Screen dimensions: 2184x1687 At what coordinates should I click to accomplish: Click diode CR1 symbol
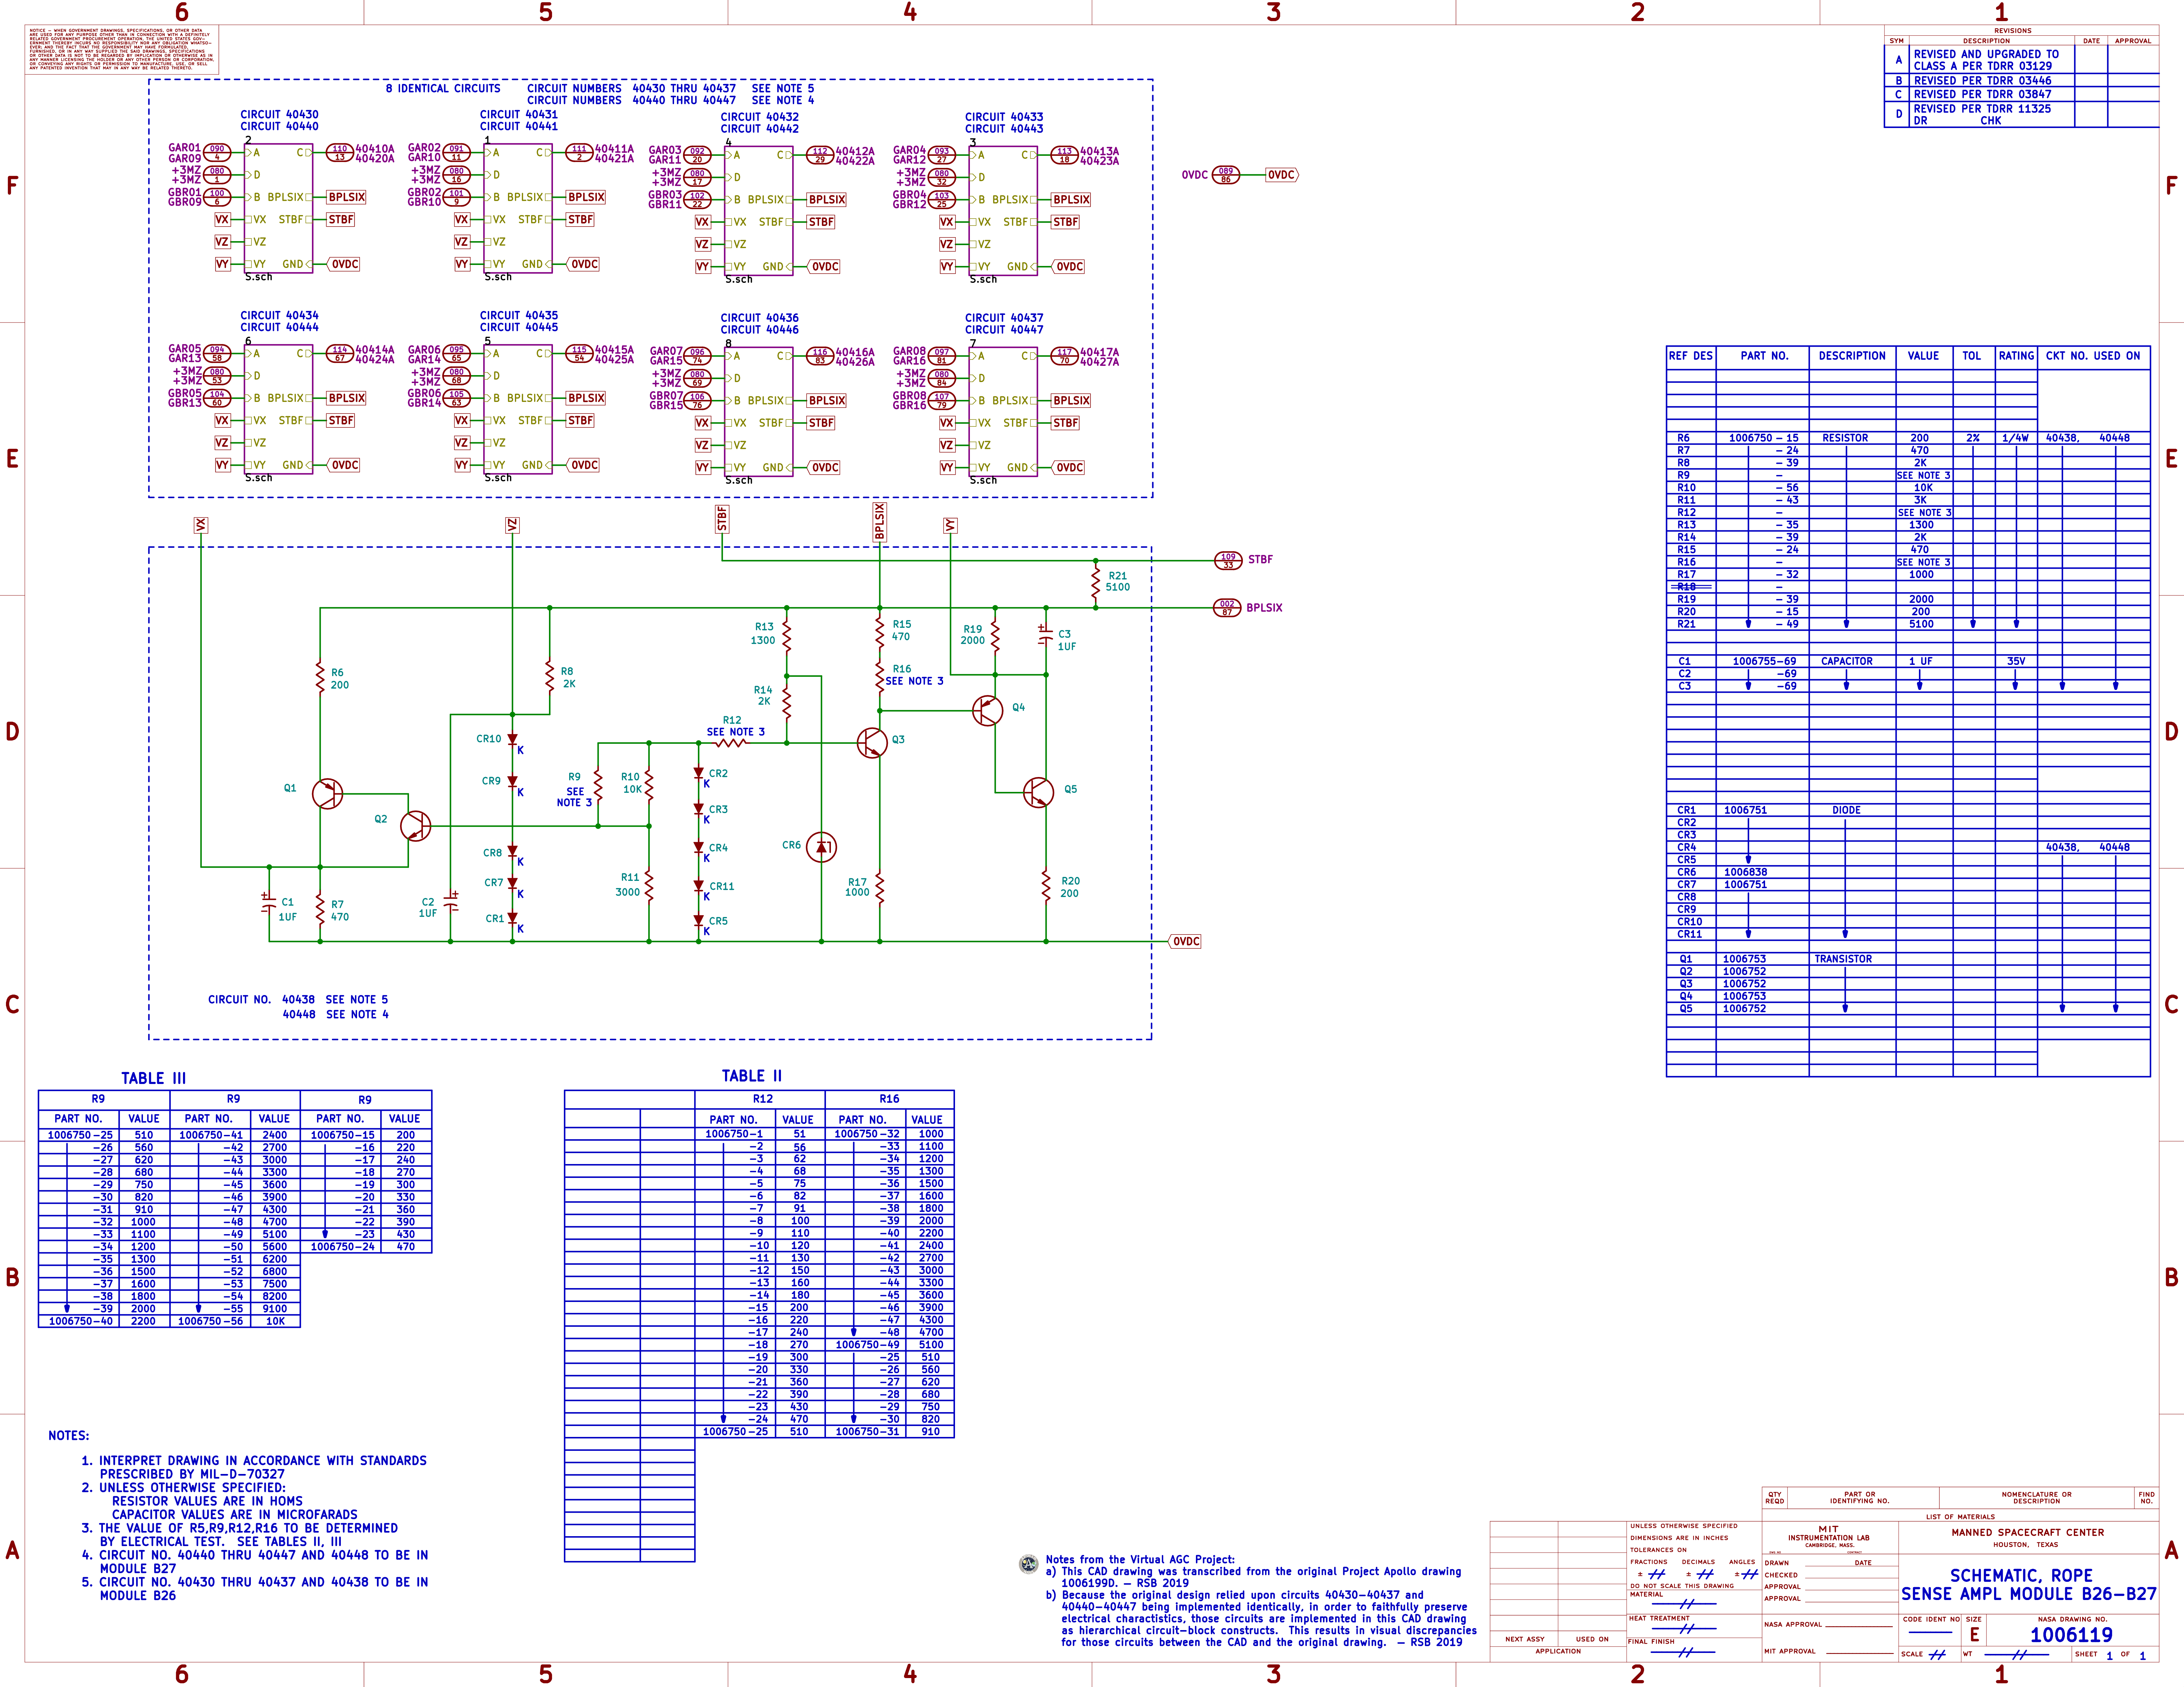512,919
